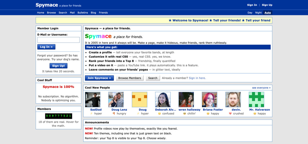
Task: Open Mr. Halverson's green pixel avatar
Action: click(x=256, y=99)
